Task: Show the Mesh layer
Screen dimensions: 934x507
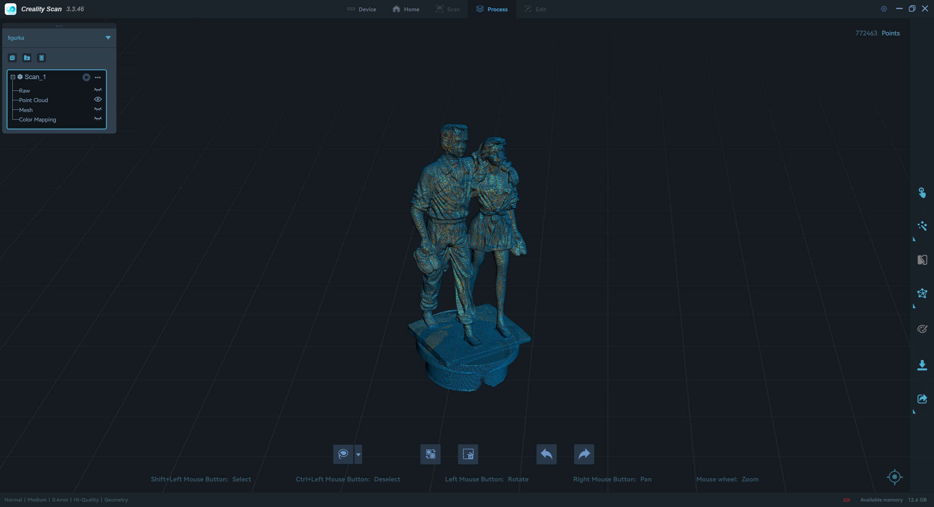Action: point(98,109)
